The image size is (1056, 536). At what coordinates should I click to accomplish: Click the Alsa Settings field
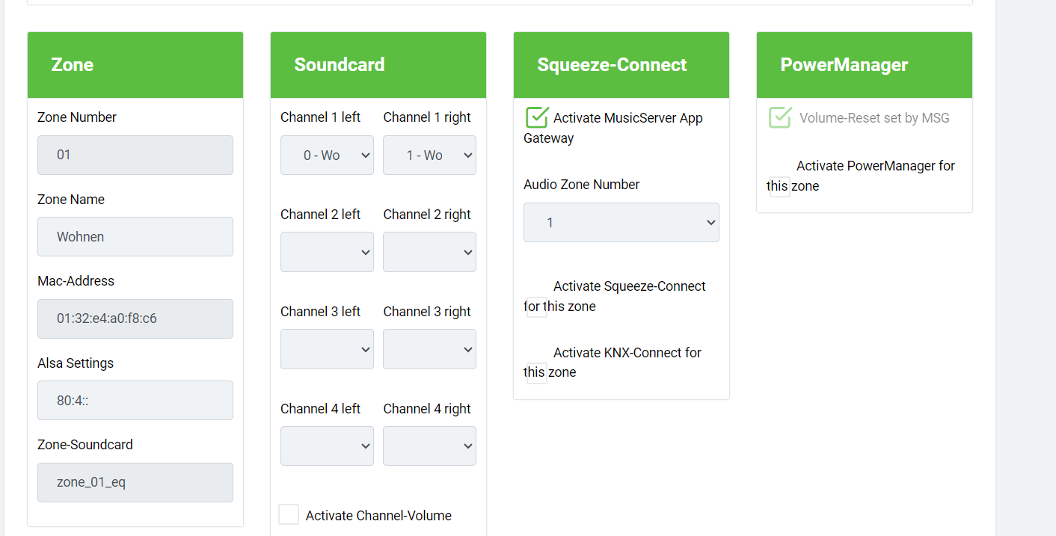[135, 401]
